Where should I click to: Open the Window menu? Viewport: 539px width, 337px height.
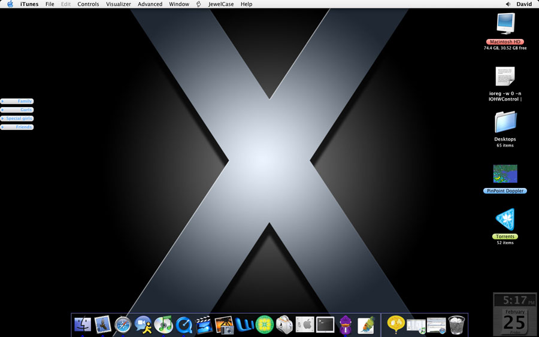point(179,4)
